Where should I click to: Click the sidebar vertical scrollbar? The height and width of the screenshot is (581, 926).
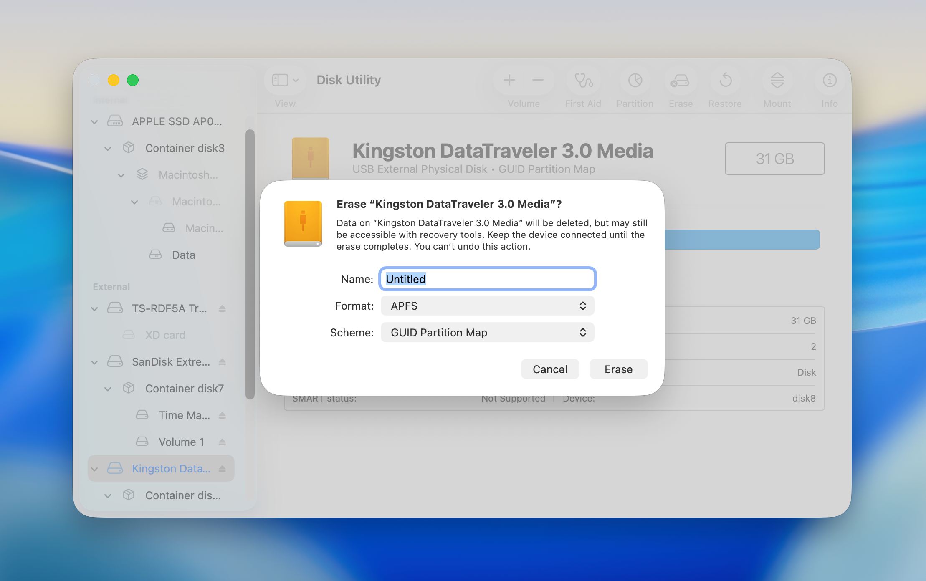250,265
